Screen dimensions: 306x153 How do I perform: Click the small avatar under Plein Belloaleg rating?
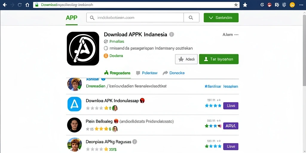(x=115, y=129)
